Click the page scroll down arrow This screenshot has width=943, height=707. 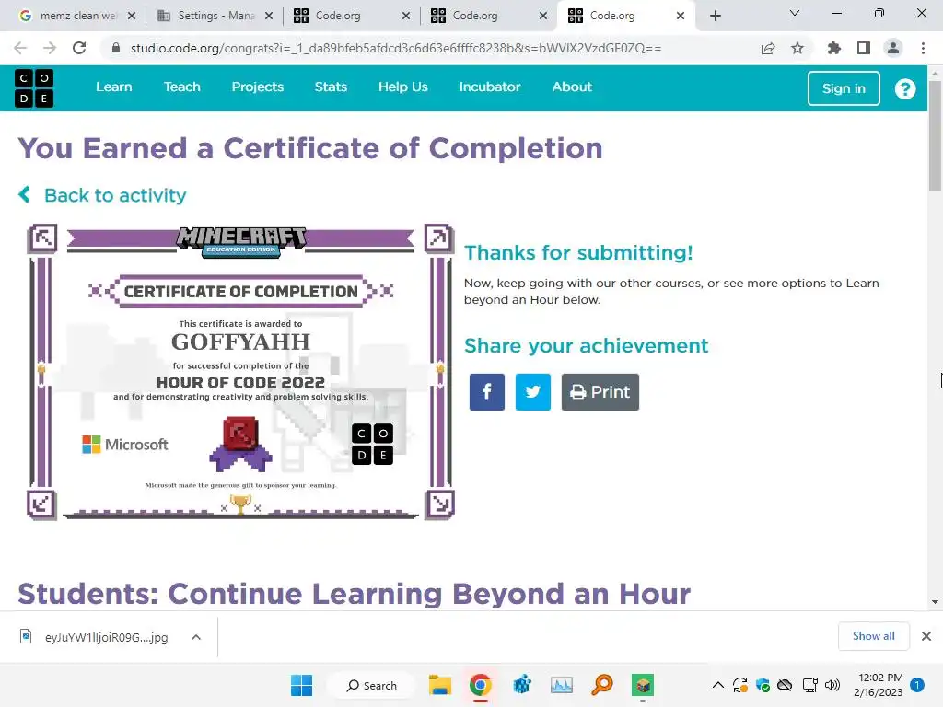(x=935, y=602)
